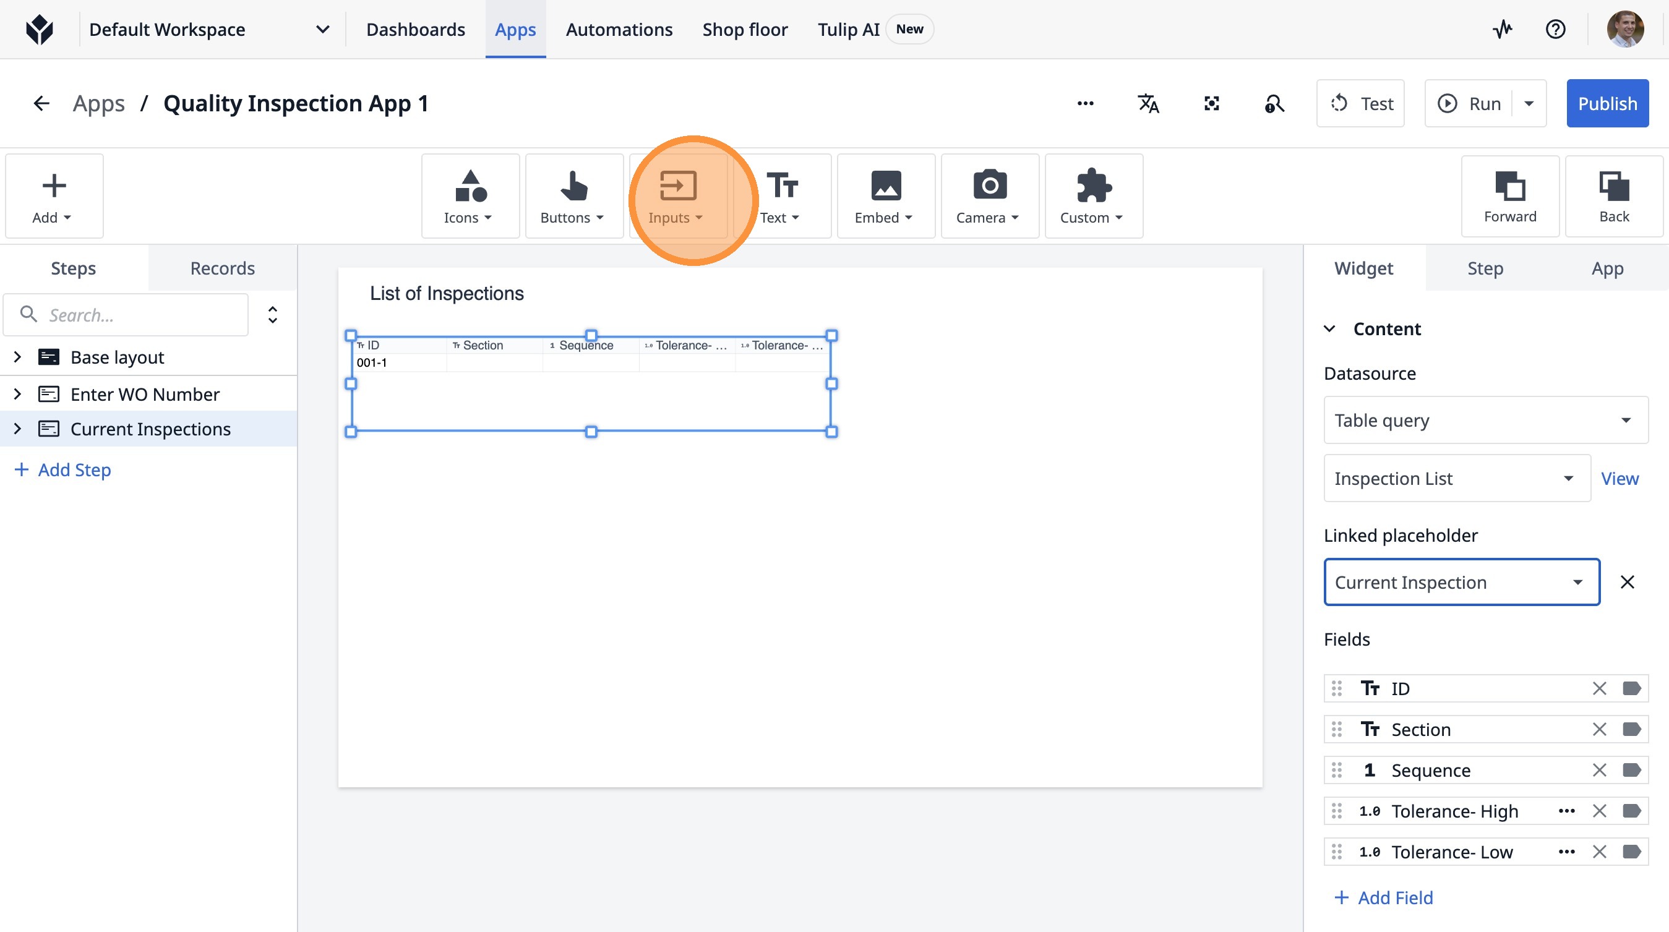The height and width of the screenshot is (932, 1669).
Task: Open the Icons widget menu
Action: (469, 196)
